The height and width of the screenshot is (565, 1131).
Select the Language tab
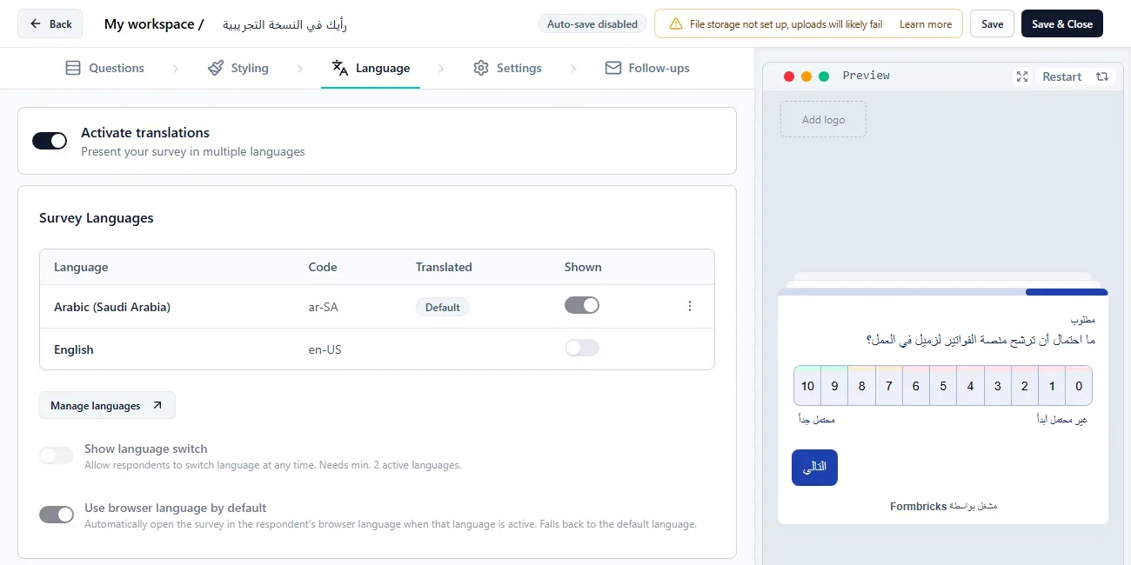pyautogui.click(x=371, y=68)
